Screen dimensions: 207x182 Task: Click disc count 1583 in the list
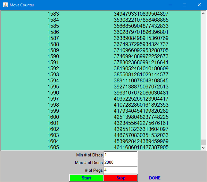pos(53,14)
